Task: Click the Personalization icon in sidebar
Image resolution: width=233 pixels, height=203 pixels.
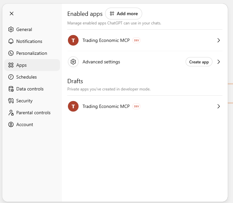Action: point(11,53)
